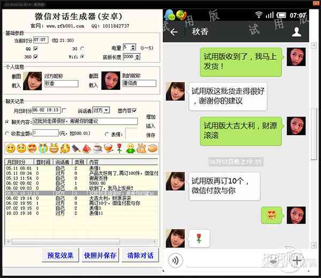Screen dimensions: 321x278
Task: Pick the OK hand gesture emoji
Action: [141, 148]
